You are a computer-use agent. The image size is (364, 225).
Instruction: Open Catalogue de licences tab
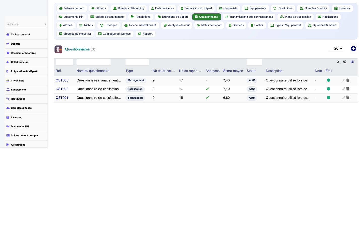pos(114,34)
